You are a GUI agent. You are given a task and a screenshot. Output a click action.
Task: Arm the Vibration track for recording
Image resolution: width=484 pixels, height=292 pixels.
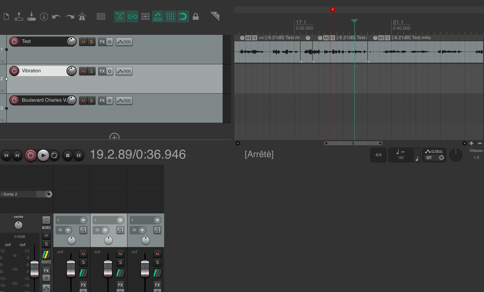click(x=14, y=71)
